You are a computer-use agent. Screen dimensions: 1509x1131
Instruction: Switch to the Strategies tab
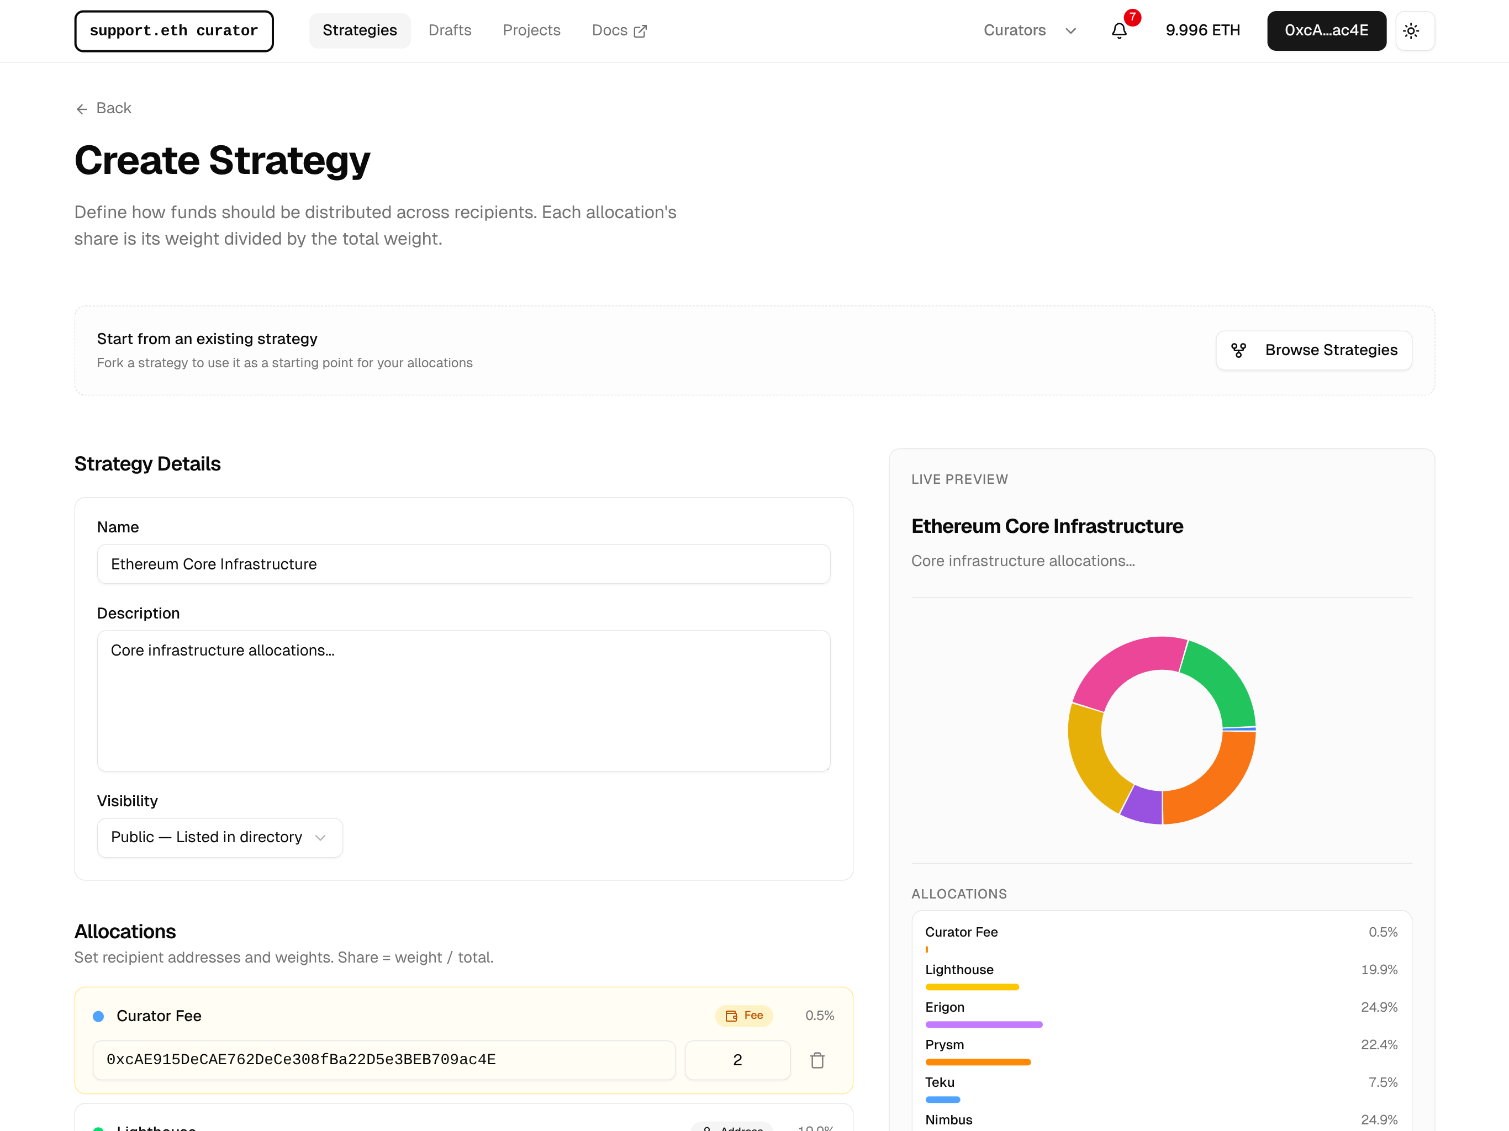pos(360,31)
